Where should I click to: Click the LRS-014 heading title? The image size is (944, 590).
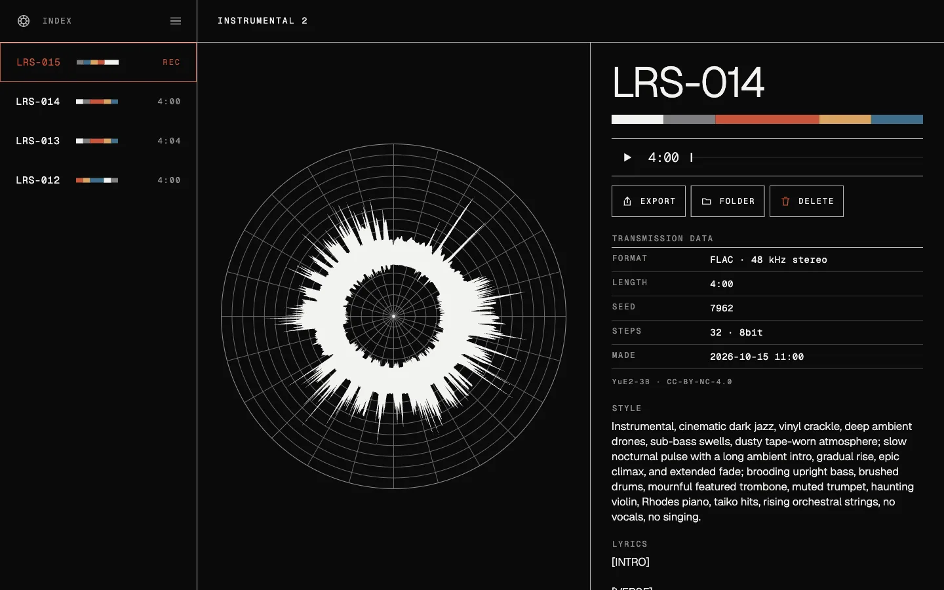(688, 83)
